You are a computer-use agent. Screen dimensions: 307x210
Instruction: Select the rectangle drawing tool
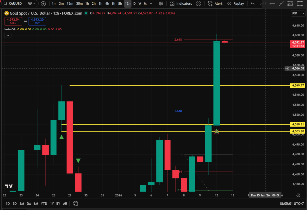click(x=300, y=4)
